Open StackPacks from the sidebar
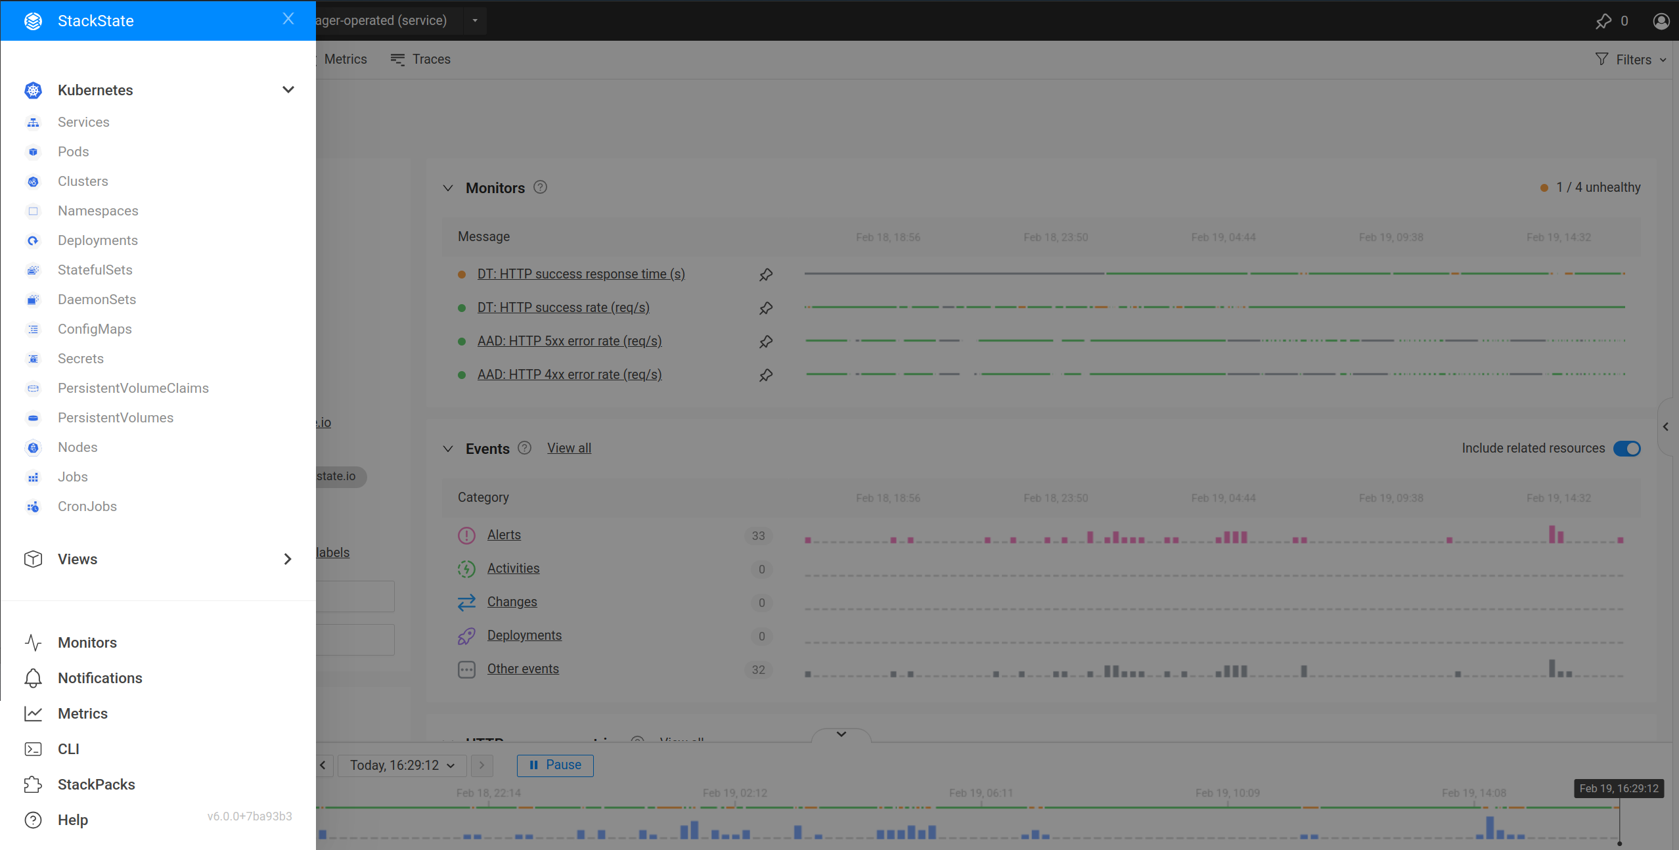Viewport: 1679px width, 850px height. (x=96, y=784)
